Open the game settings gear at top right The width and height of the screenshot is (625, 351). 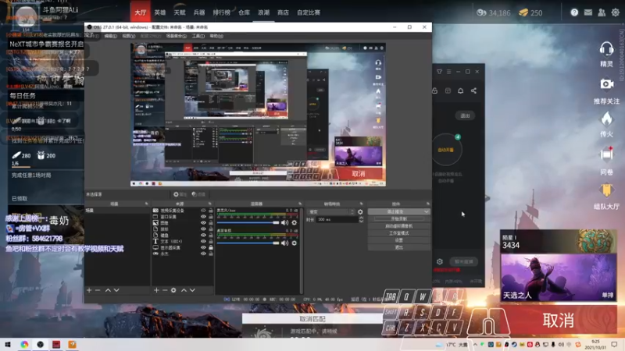(616, 12)
